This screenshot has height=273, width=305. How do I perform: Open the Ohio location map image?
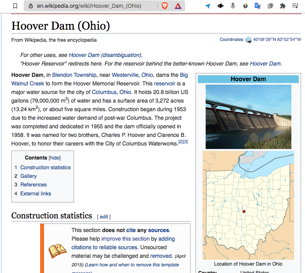click(248, 205)
